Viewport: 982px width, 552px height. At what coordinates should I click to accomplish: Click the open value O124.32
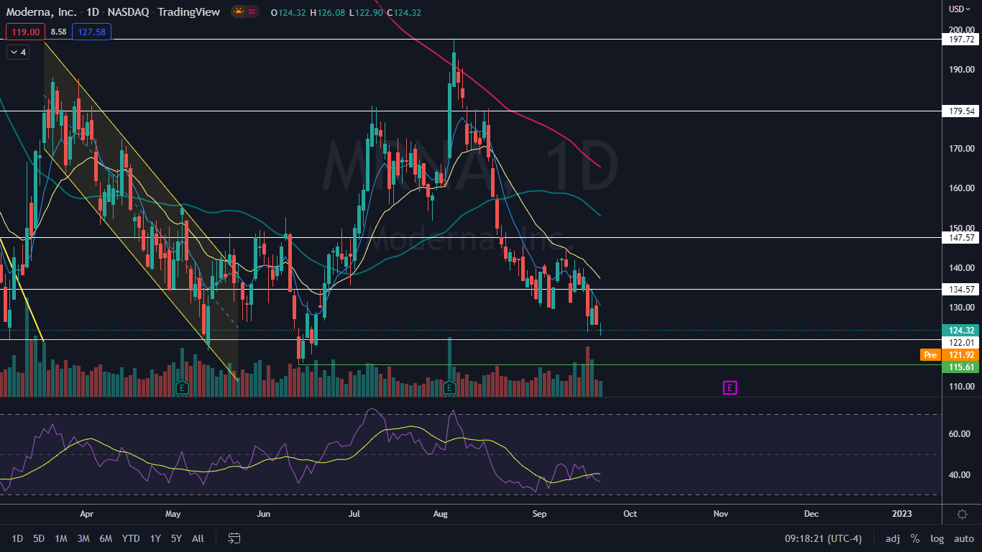[x=288, y=12]
